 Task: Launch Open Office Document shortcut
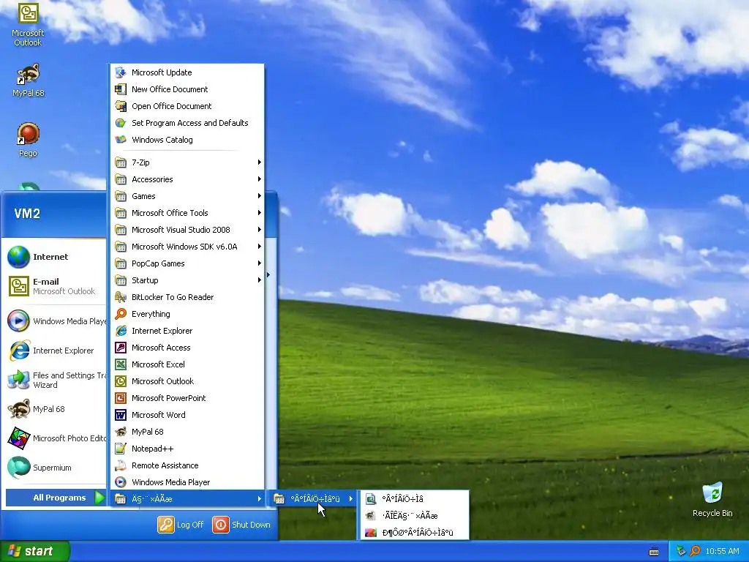[187, 106]
